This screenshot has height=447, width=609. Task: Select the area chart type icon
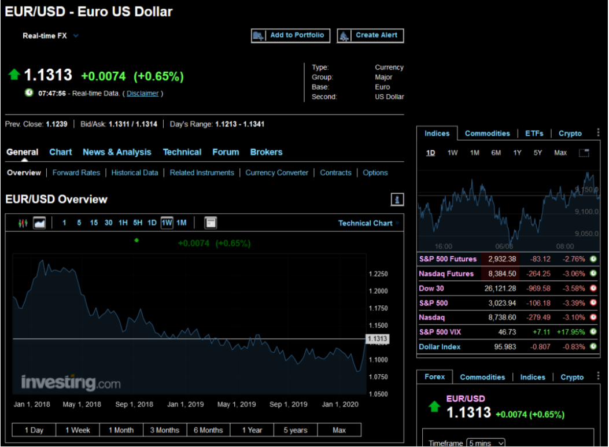click(x=39, y=223)
